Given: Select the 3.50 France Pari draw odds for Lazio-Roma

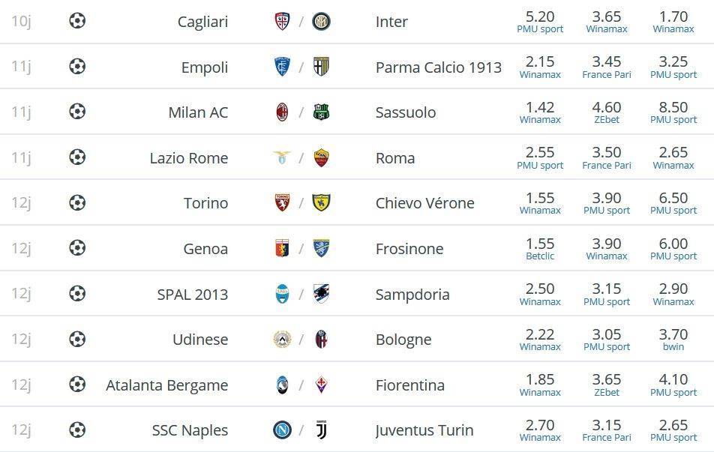Looking at the screenshot, I should [607, 157].
